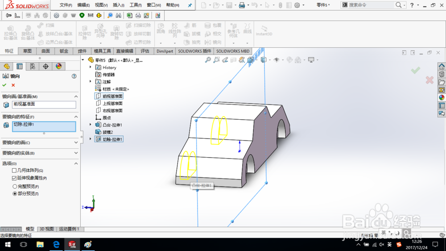The height and width of the screenshot is (251, 446).
Task: Switch to 评估 ribbon tab
Action: coord(145,51)
